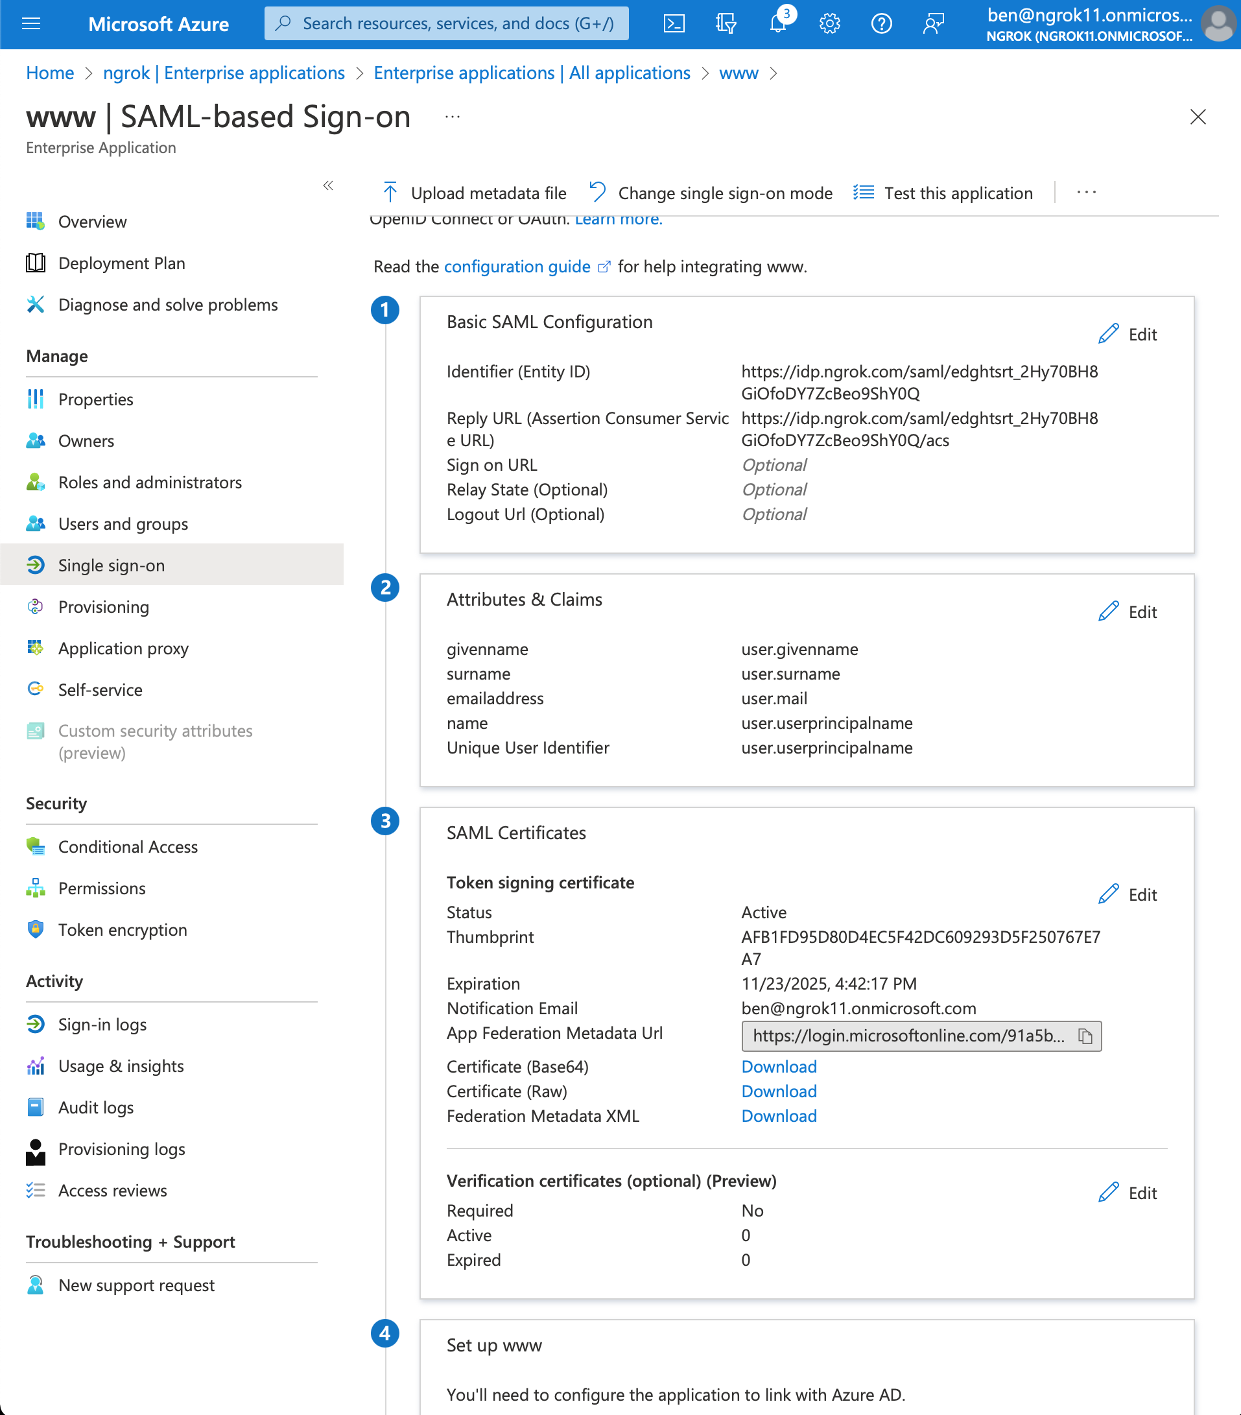The height and width of the screenshot is (1415, 1241).
Task: Click the Permissions icon
Action: 35,888
